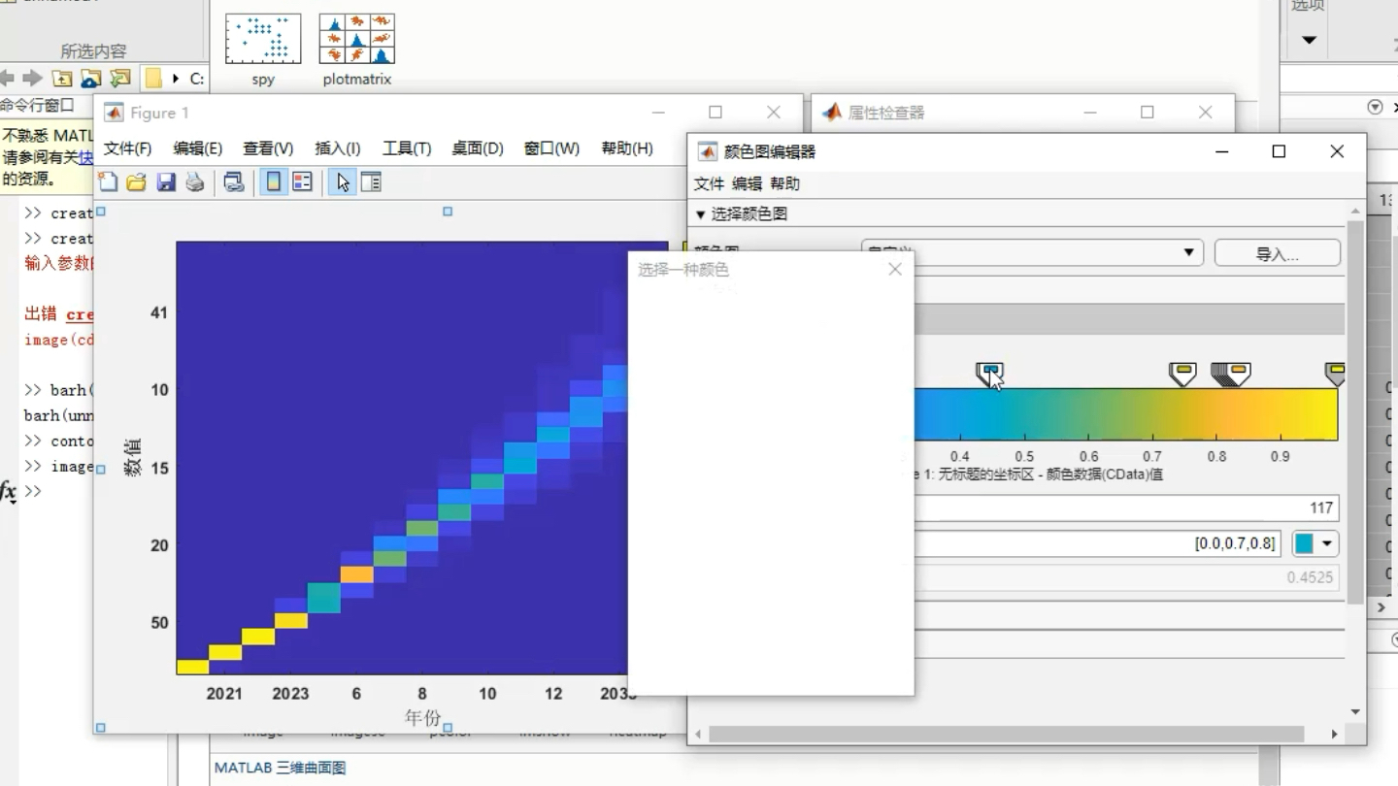Click the New Figure icon in Figure toolbar
Image resolution: width=1398 pixels, height=786 pixels.
109,181
